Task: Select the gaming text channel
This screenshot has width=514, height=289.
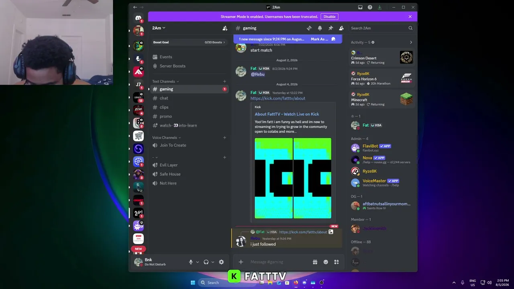Action: [x=189, y=89]
